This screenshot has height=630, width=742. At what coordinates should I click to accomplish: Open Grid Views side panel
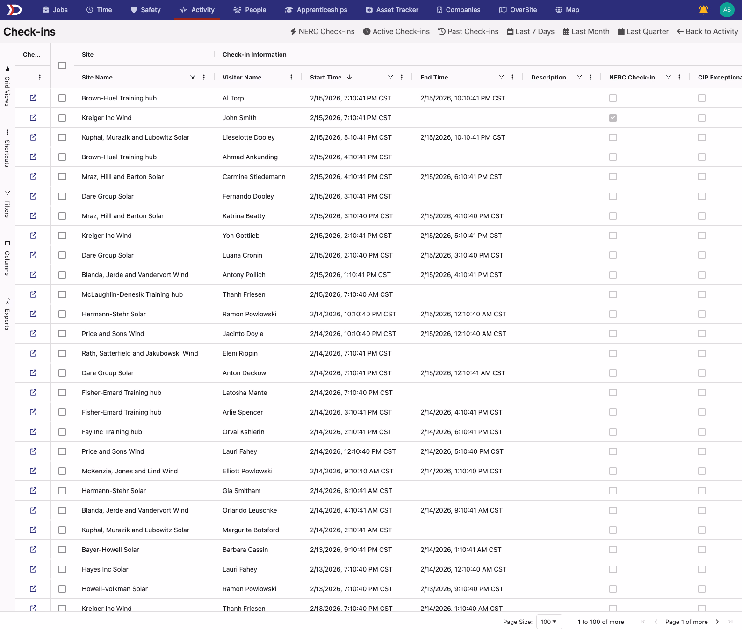coord(7,86)
